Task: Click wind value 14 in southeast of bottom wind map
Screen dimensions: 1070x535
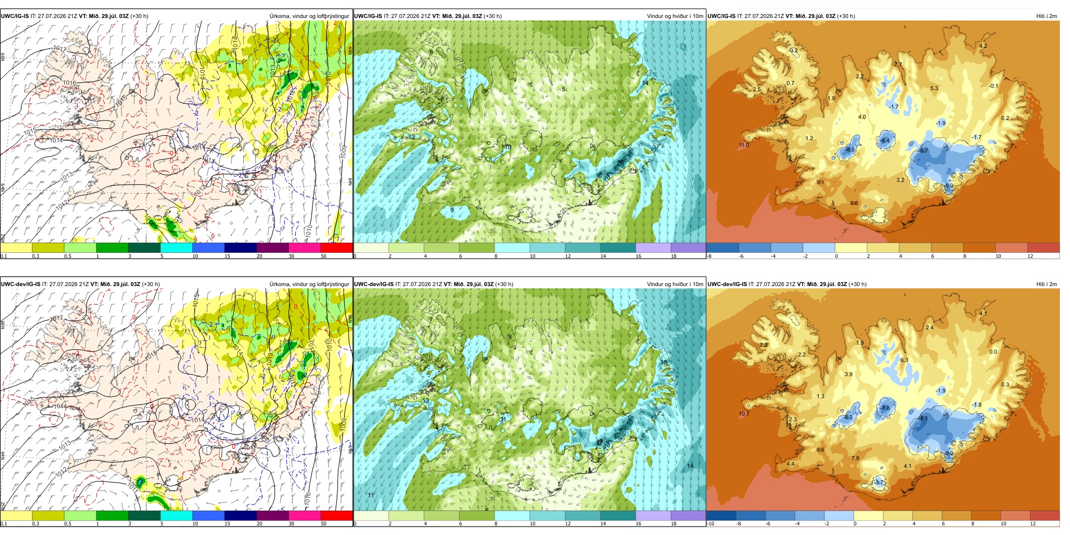Action: 690,466
